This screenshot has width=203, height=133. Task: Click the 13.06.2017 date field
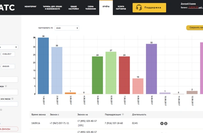pyautogui.click(x=8, y=54)
